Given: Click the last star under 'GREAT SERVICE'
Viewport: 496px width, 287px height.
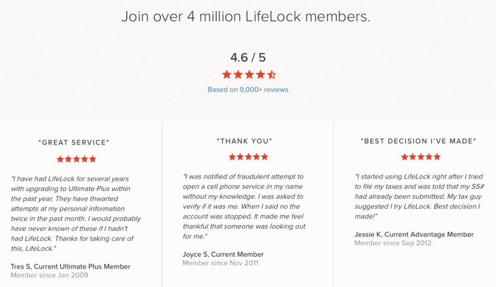Looking at the screenshot, I should tap(93, 159).
